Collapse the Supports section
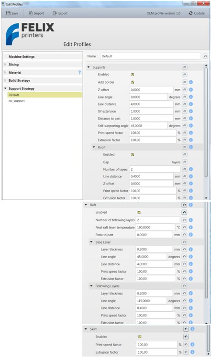Screen dimensions: 211x358 point(89,67)
